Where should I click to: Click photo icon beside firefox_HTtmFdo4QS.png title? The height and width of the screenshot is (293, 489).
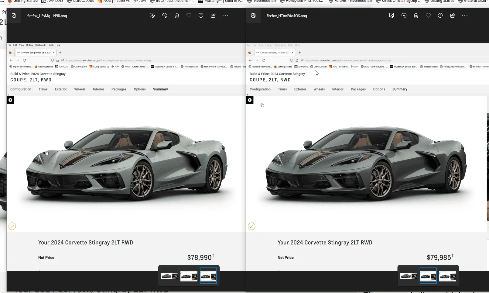click(x=253, y=16)
